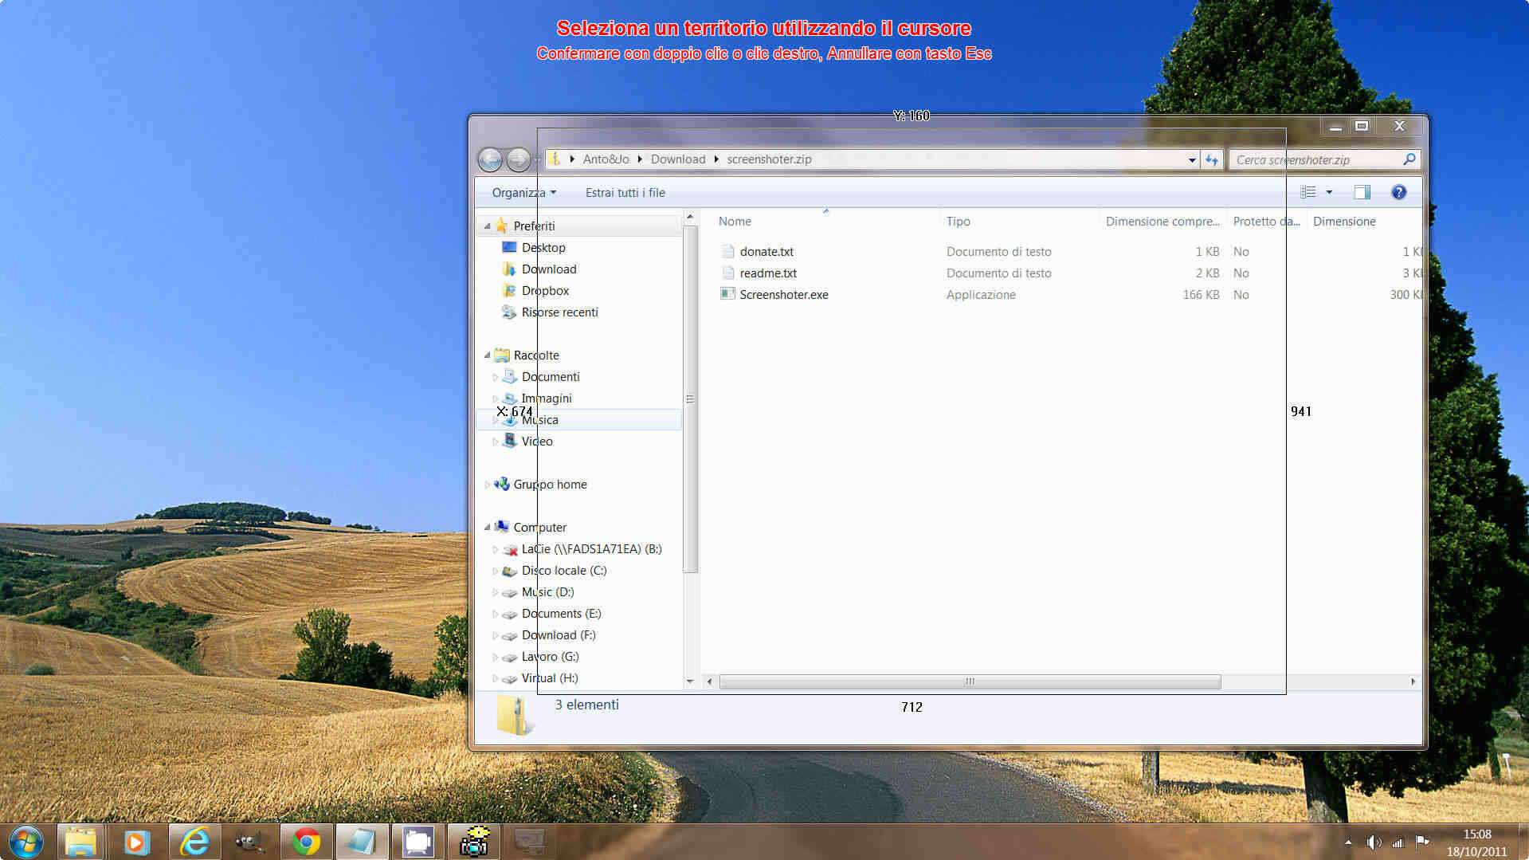The image size is (1529, 860).
Task: Select the Music (D:) drive
Action: [x=547, y=591]
